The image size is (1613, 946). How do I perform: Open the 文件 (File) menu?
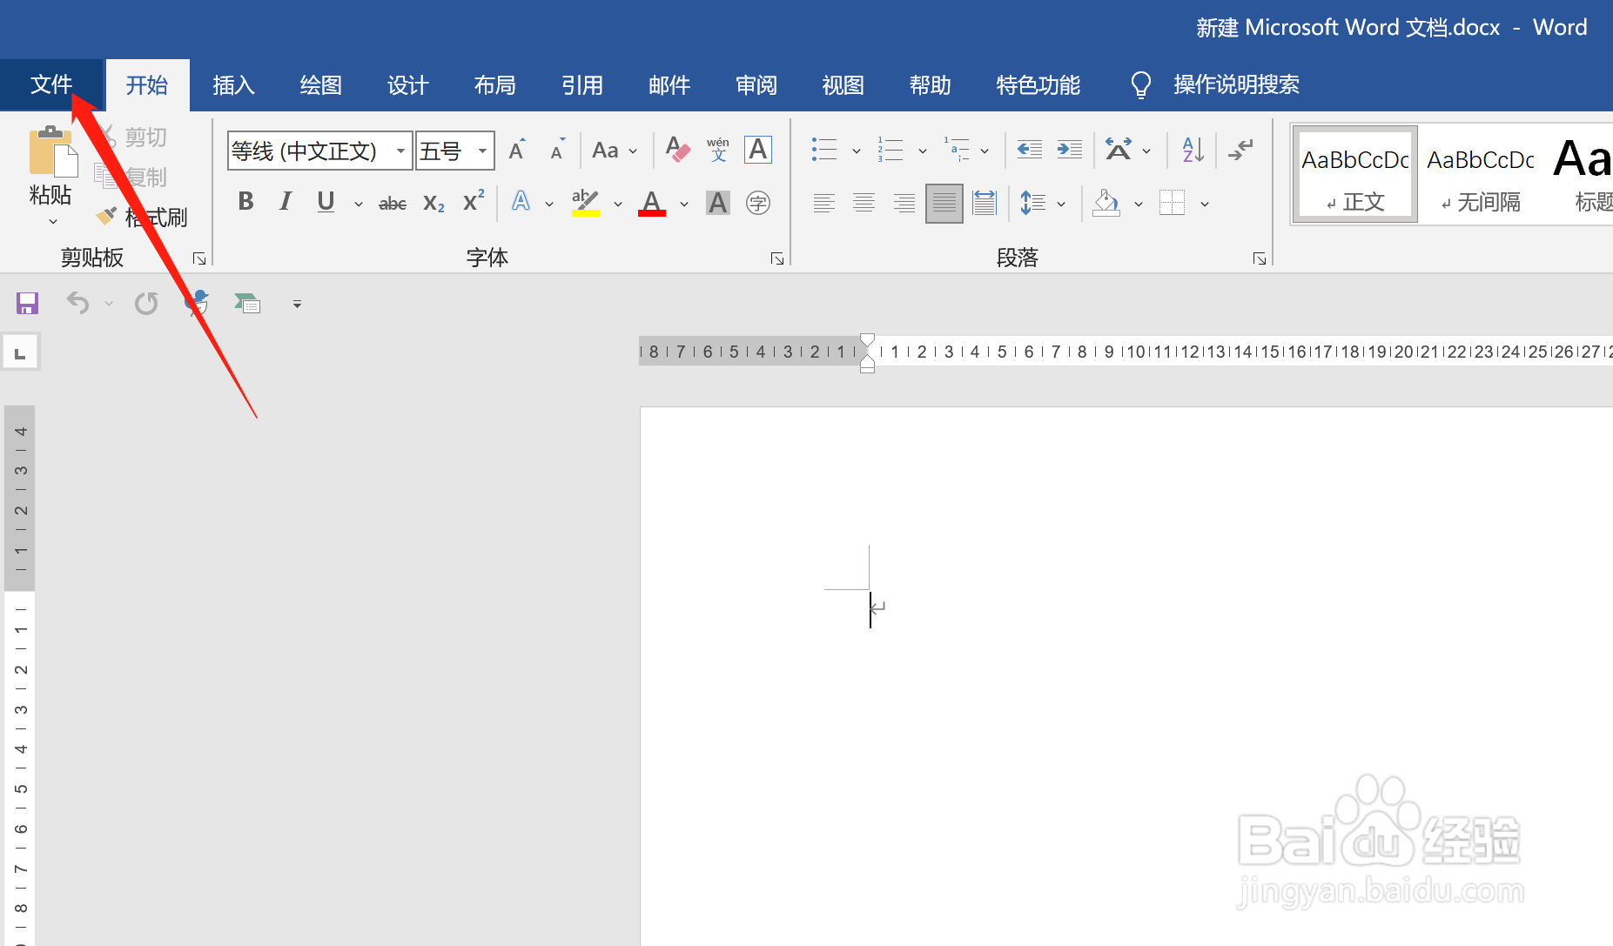(51, 85)
